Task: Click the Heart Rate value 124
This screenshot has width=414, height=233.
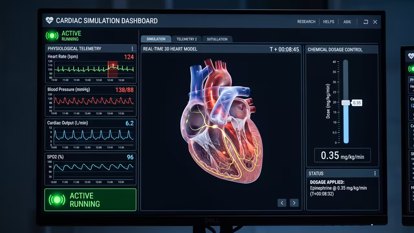Action: pos(129,57)
